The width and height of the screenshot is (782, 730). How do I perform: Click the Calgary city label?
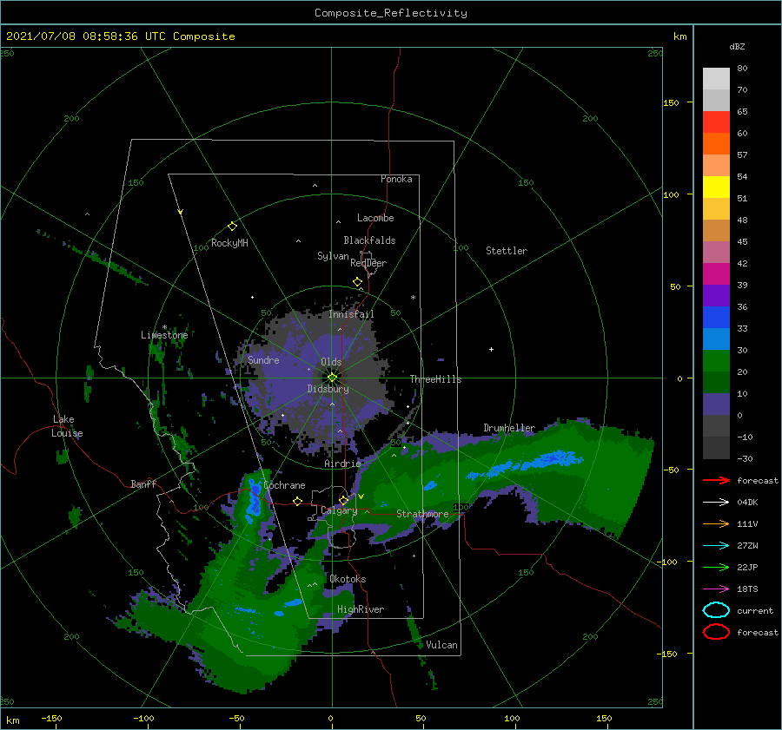339,510
